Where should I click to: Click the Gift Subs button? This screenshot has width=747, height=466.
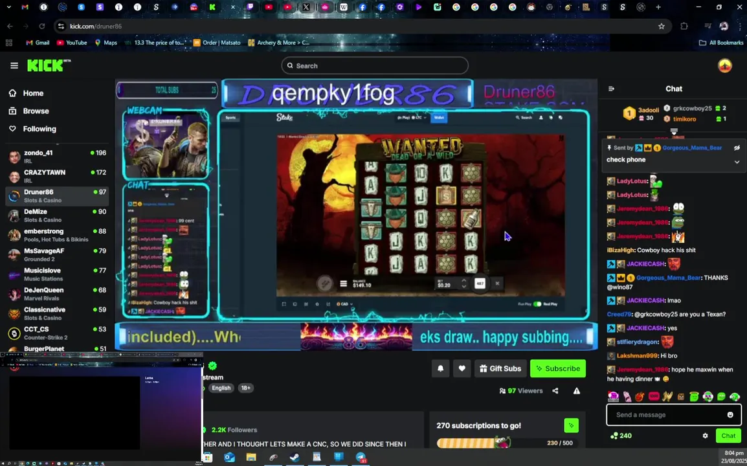(x=500, y=368)
